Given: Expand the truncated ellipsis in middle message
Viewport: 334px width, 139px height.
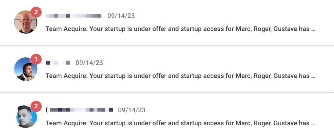Looking at the screenshot, I should (x=313, y=76).
